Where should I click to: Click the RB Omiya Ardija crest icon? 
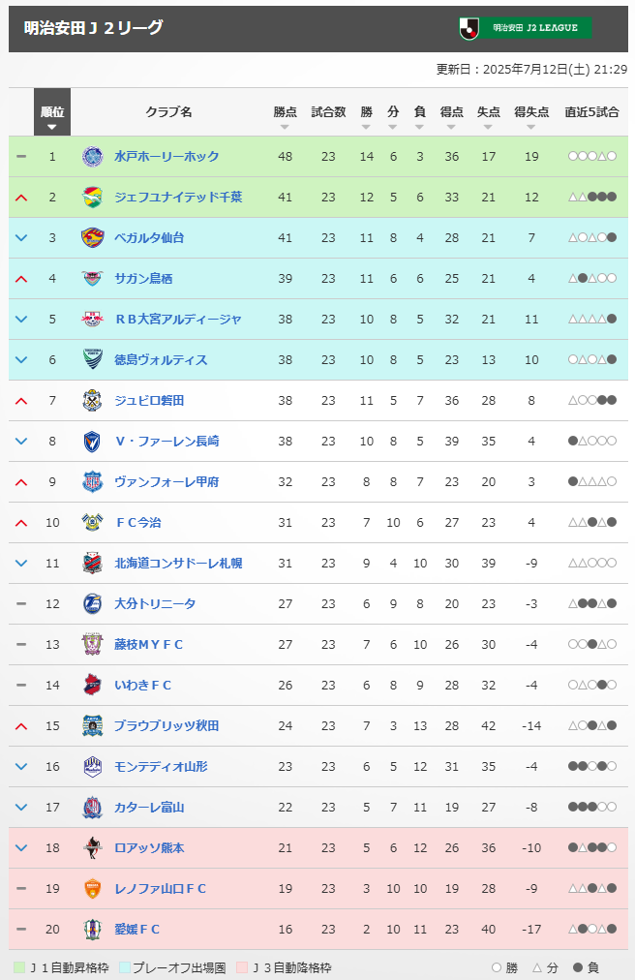point(93,319)
